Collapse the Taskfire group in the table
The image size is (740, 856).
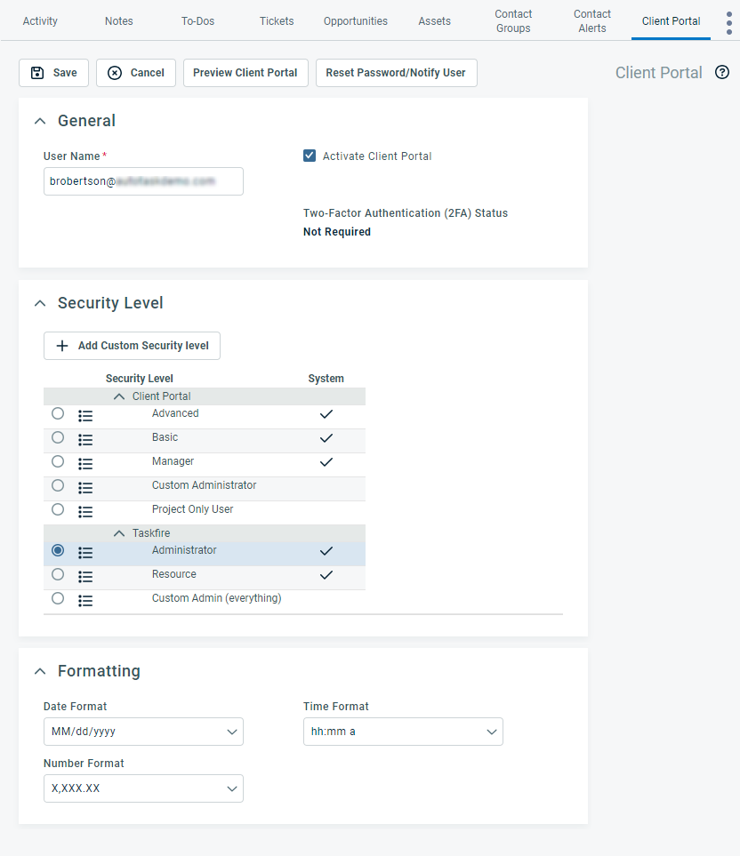[119, 533]
